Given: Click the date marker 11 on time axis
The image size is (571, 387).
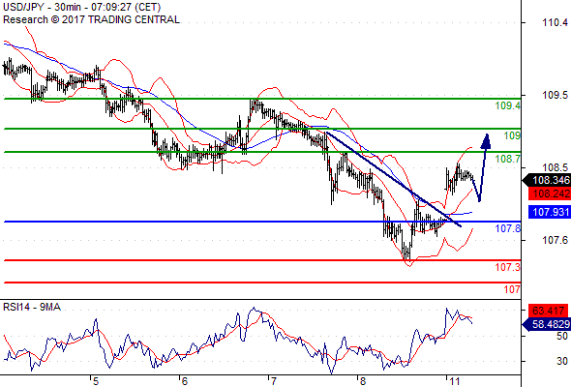Looking at the screenshot, I should [x=455, y=381].
